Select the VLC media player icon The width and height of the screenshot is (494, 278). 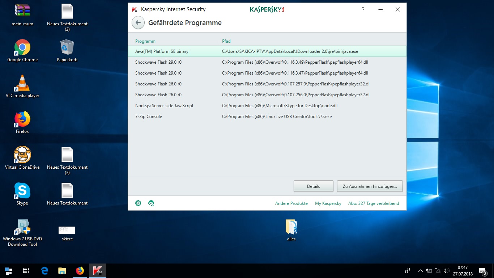22,87
